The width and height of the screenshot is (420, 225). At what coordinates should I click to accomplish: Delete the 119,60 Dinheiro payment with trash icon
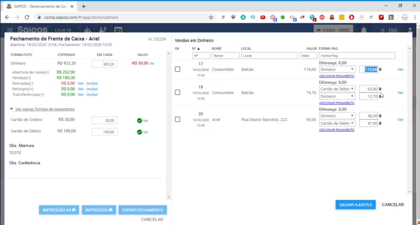380,69
